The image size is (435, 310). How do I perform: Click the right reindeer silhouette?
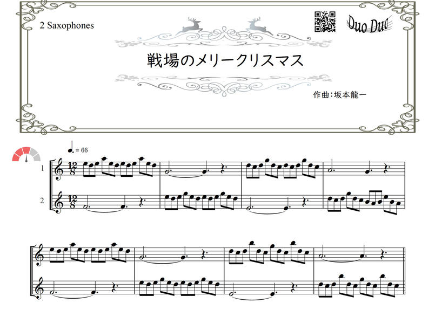tap(255, 24)
